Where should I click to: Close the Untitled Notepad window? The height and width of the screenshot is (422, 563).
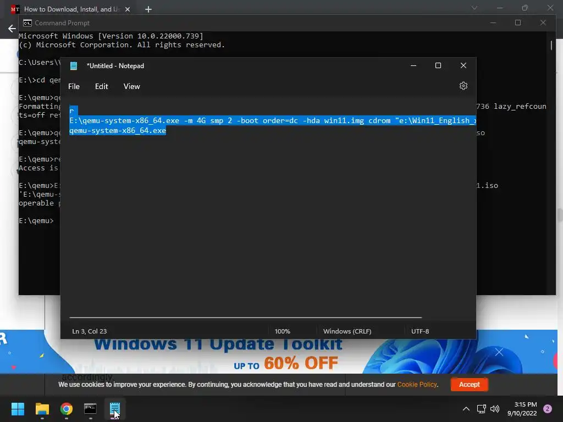pos(463,65)
